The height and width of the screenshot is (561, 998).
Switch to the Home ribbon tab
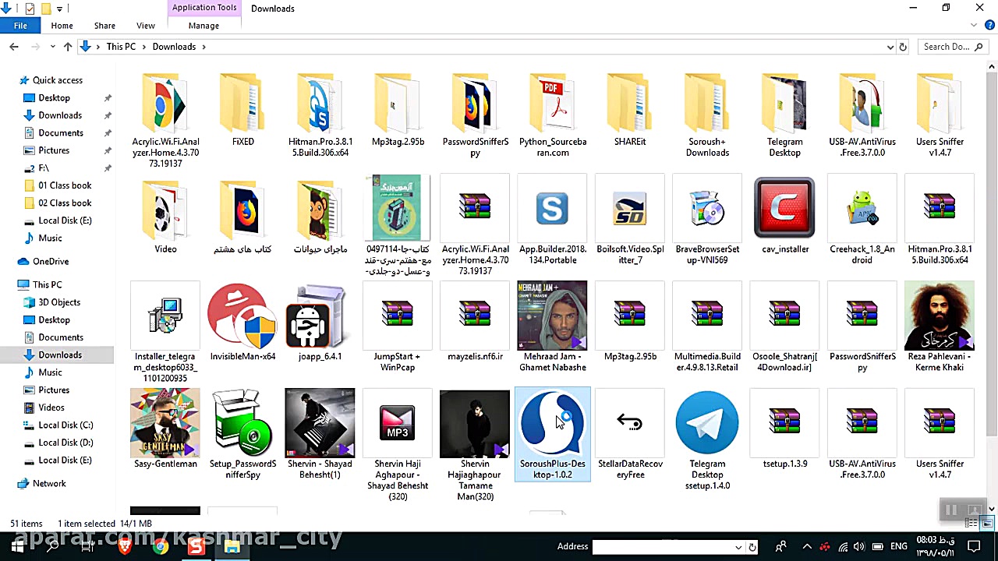pos(62,26)
